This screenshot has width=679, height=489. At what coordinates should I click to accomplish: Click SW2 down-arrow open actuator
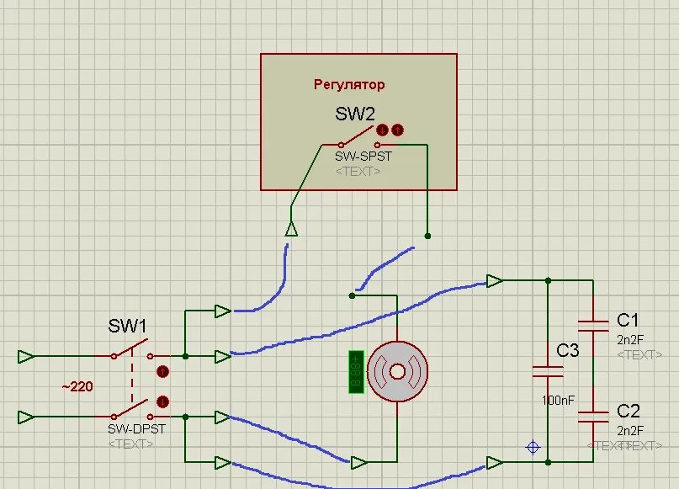coord(382,130)
